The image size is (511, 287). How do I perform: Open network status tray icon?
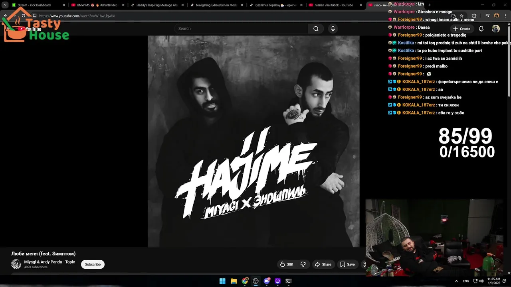point(475,281)
